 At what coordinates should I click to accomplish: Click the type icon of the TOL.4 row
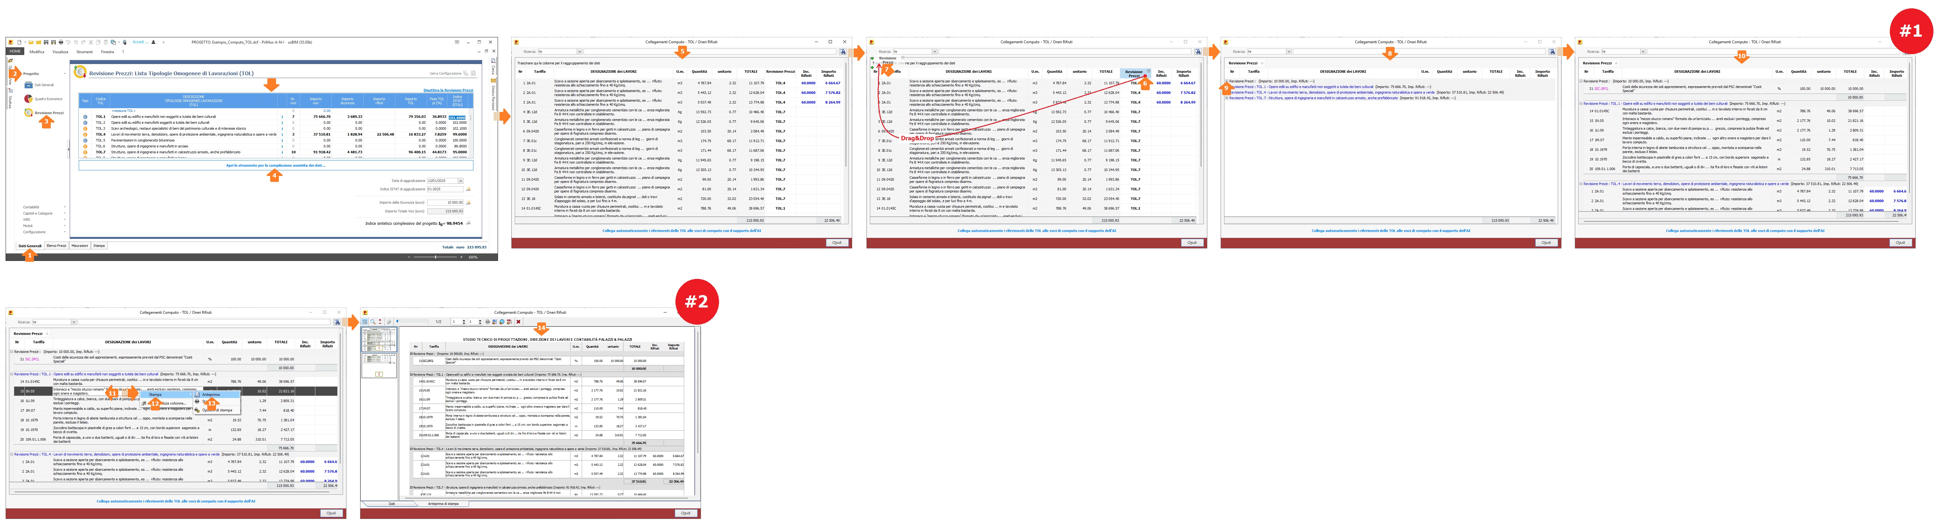tap(85, 135)
